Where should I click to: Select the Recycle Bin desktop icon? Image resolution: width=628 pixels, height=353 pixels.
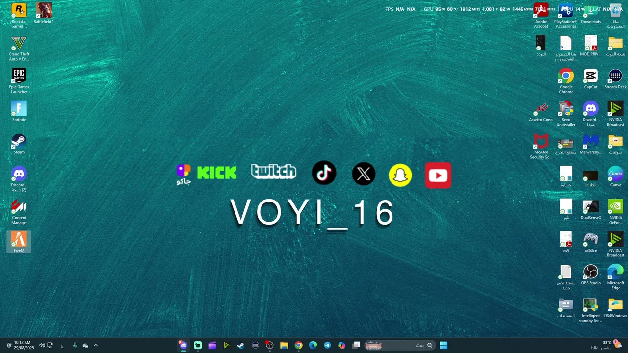coord(615,16)
